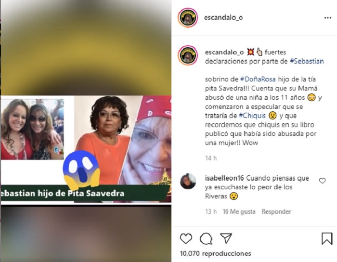Viewport: 337px width, 262px height.
Task: Save the post with the bookmark icon
Action: coord(327,238)
